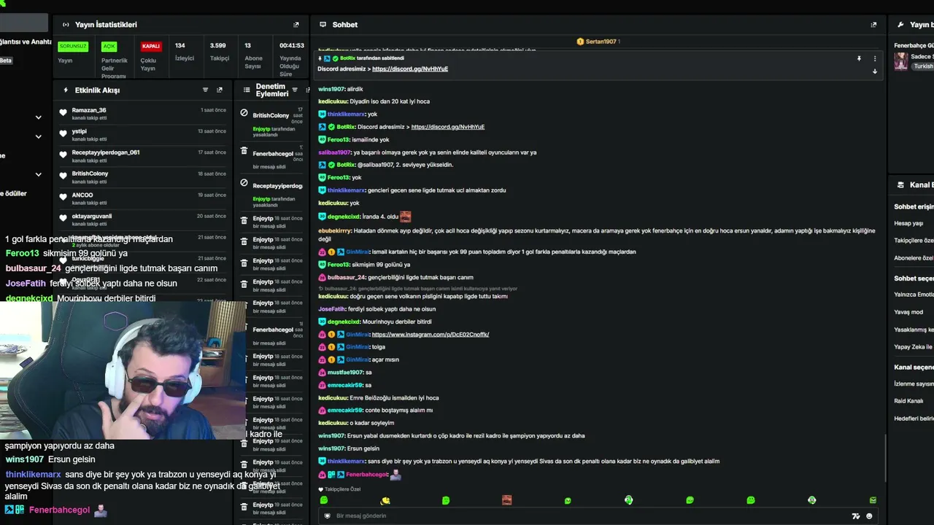The height and width of the screenshot is (525, 934).
Task: Click the ban icon beside BritishColony entry
Action: (x=244, y=113)
